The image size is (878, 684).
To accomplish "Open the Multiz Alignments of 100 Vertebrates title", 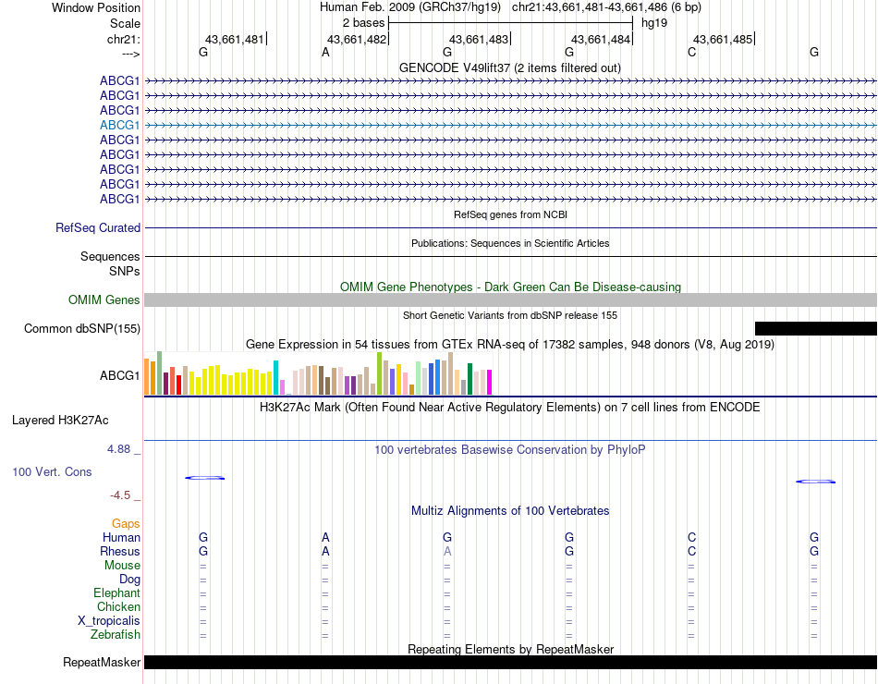I will [510, 511].
